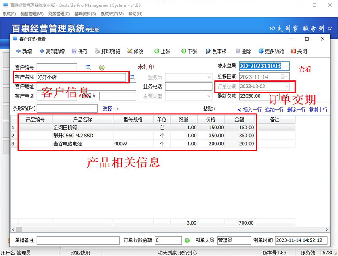Click the customer lookup icon beside 客户编号
Image resolution: width=338 pixels, height=256 pixels.
88,67
